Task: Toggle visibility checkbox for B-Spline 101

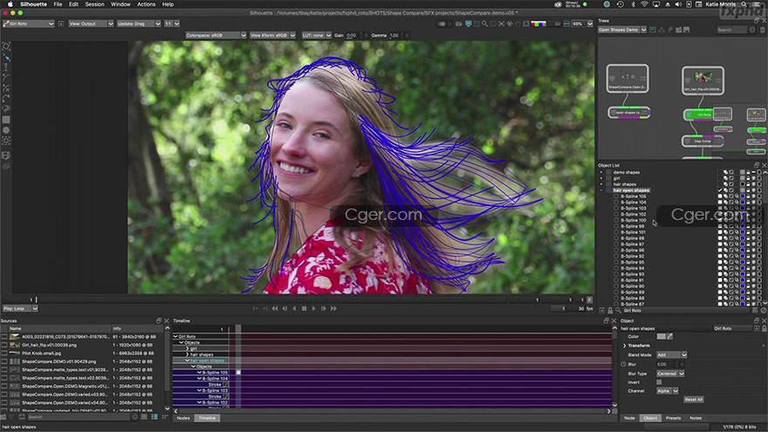Action: tap(720, 232)
